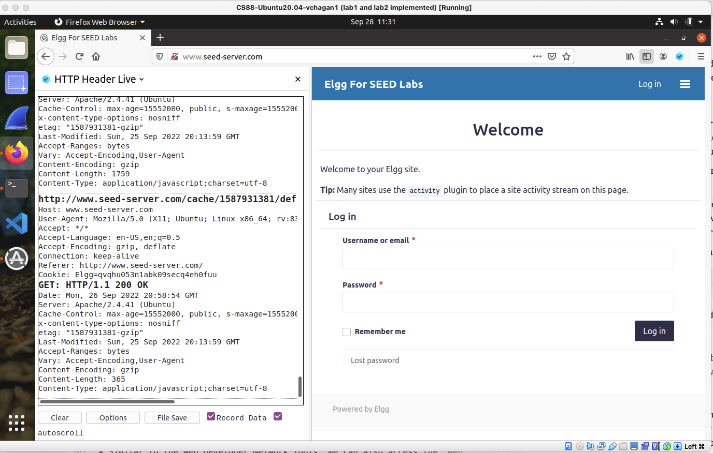This screenshot has width=713, height=453.
Task: Click the Content-Length: 1759 line
Action: point(84,174)
